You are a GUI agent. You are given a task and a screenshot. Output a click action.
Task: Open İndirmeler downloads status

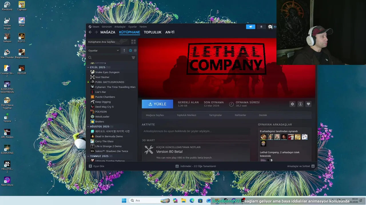[x=196, y=166]
